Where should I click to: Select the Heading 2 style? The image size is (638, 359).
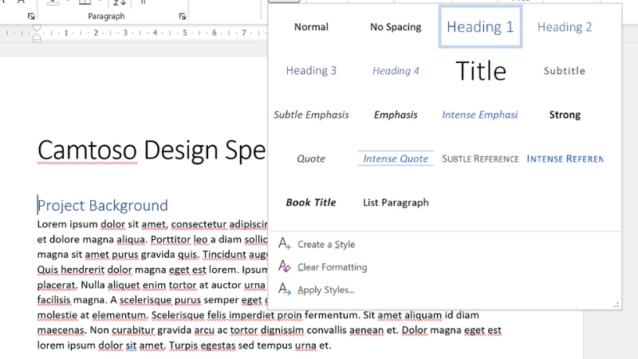pyautogui.click(x=565, y=27)
